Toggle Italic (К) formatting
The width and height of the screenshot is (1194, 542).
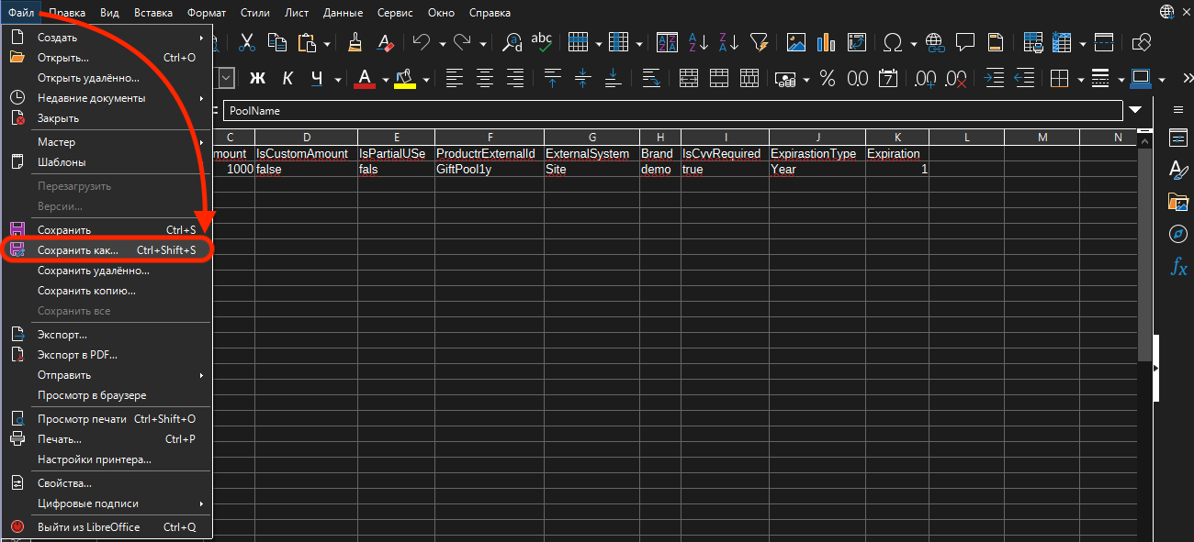click(287, 79)
